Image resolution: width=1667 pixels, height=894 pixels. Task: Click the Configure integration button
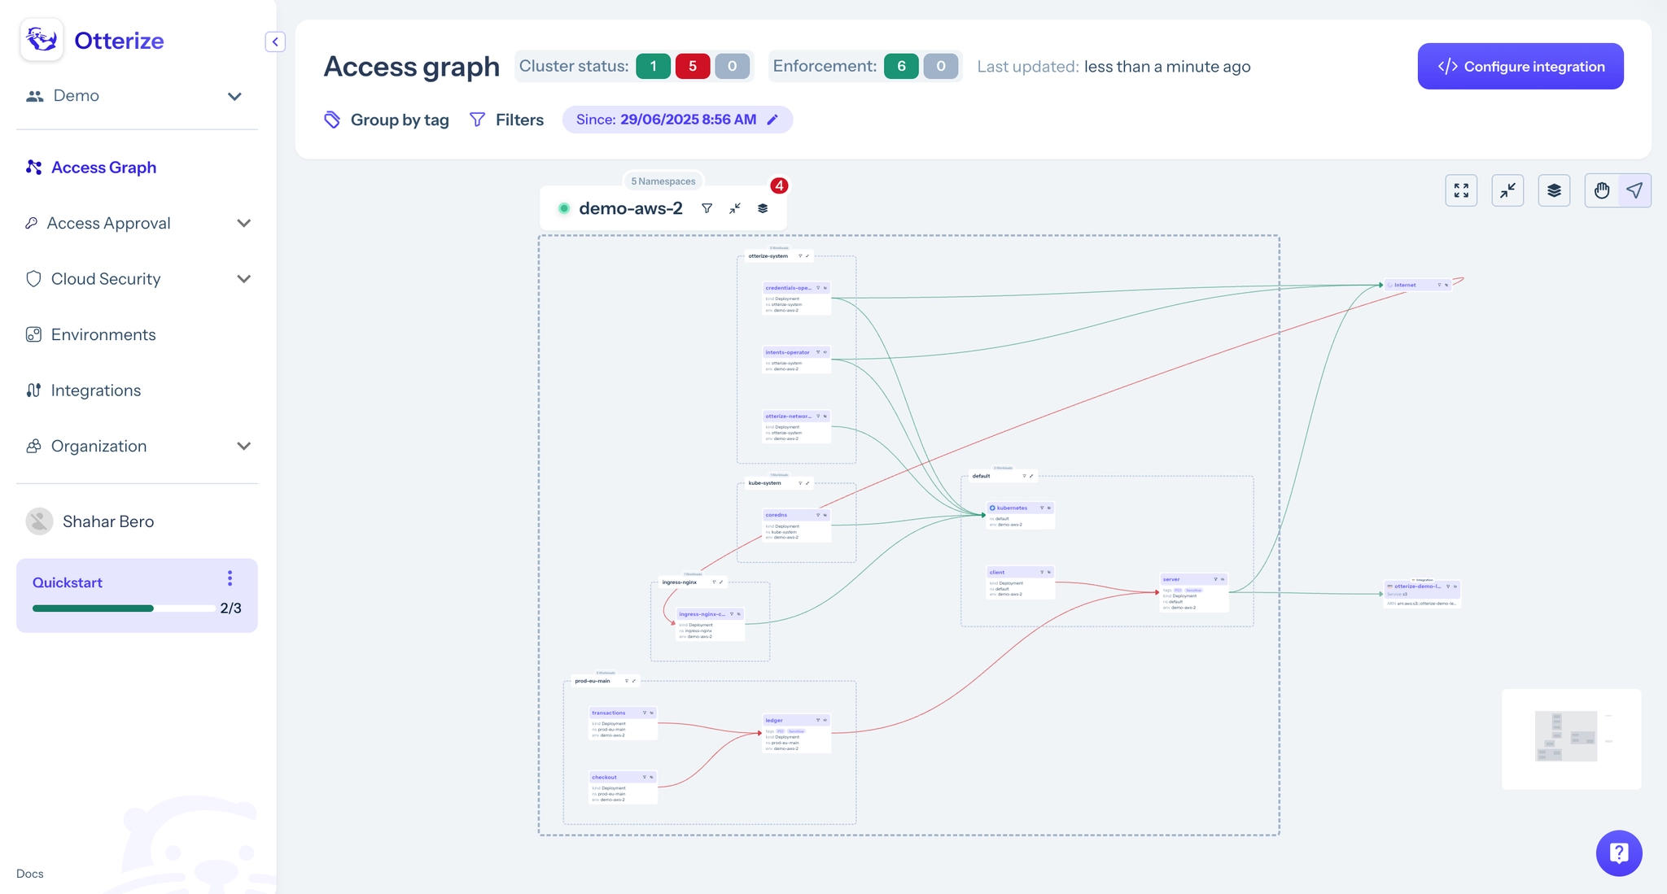click(1520, 66)
